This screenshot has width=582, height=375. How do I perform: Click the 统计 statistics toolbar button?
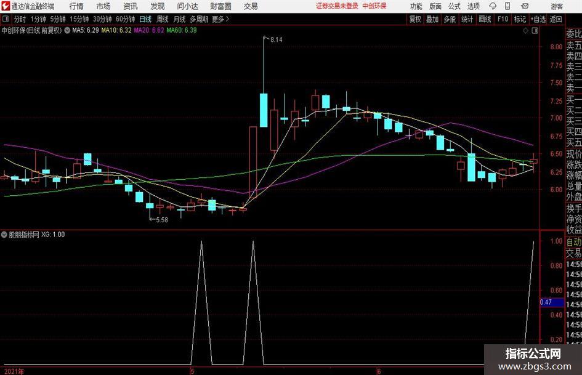click(x=467, y=19)
